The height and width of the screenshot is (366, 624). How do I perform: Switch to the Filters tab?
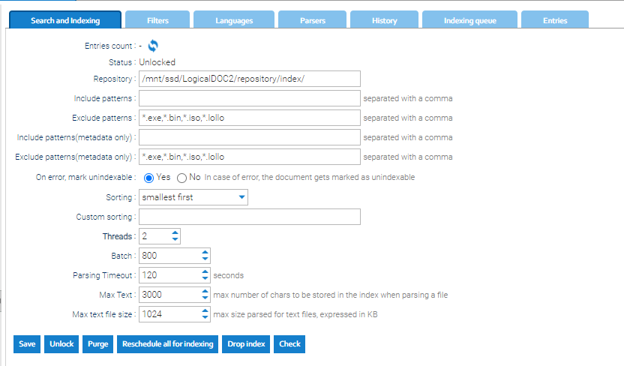tap(157, 21)
